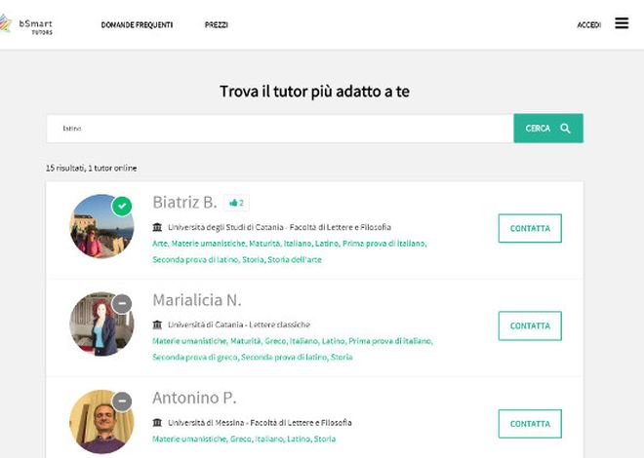The width and height of the screenshot is (644, 458).
Task: Contact tutor Marialicia N.
Action: coord(530,326)
